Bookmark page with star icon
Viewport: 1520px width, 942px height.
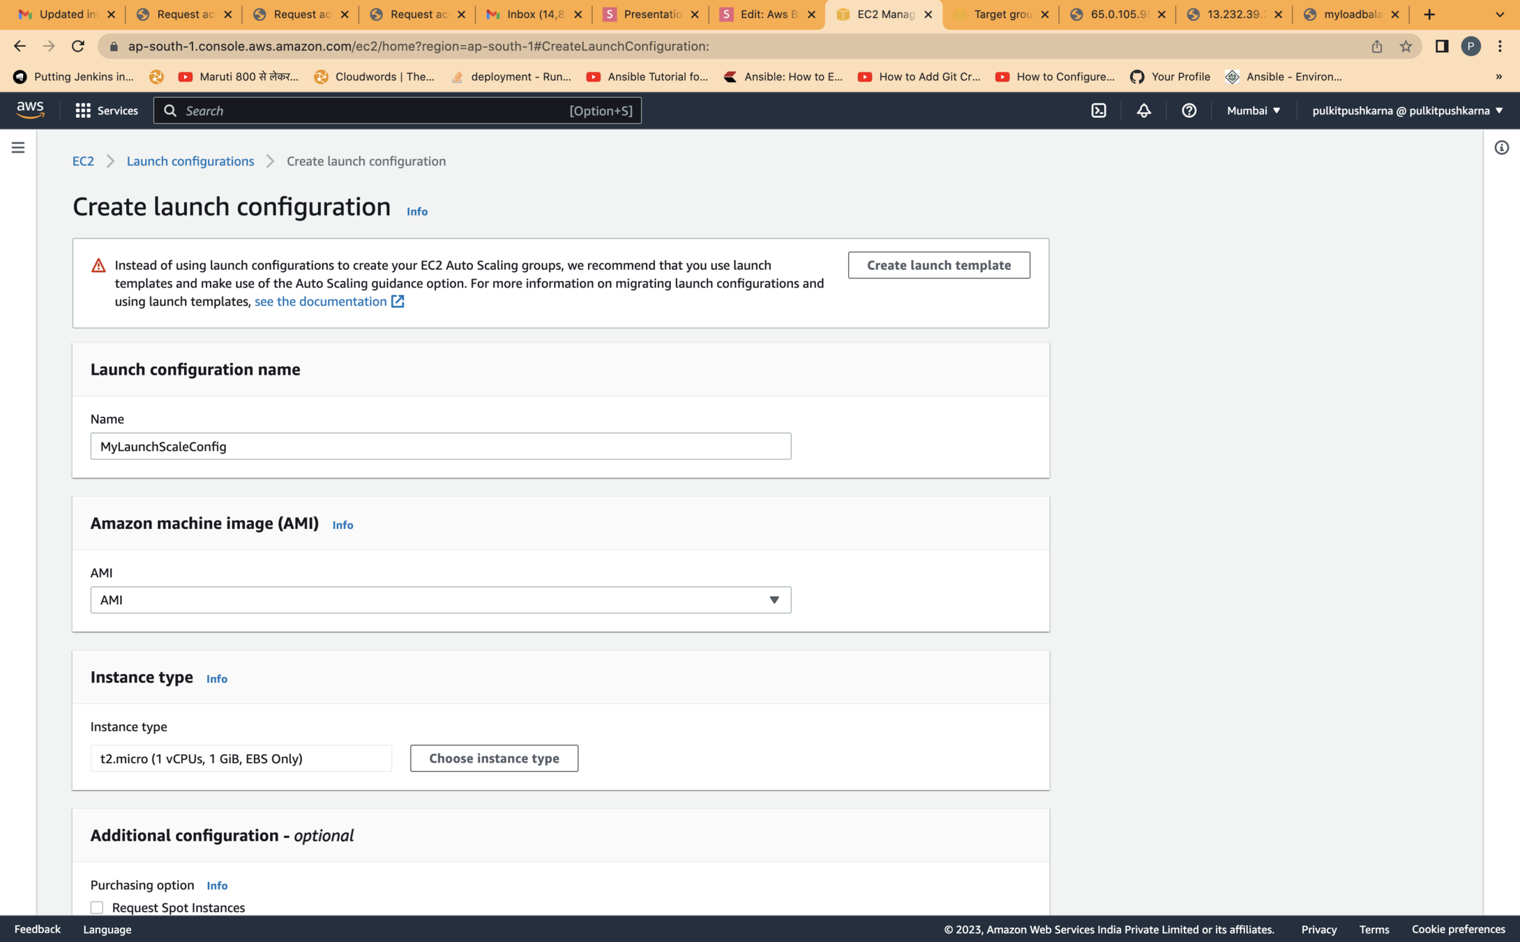1406,46
